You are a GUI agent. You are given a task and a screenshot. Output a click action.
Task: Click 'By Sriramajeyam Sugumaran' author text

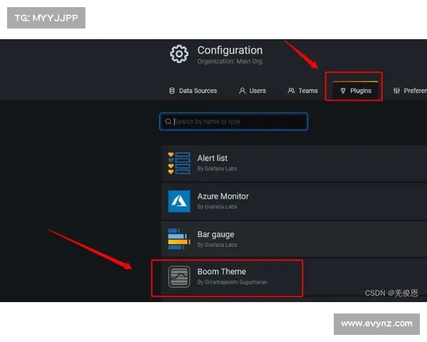point(232,282)
